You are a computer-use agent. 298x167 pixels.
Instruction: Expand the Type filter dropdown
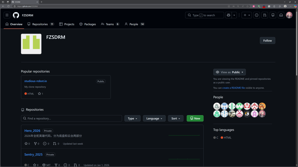point(132,118)
